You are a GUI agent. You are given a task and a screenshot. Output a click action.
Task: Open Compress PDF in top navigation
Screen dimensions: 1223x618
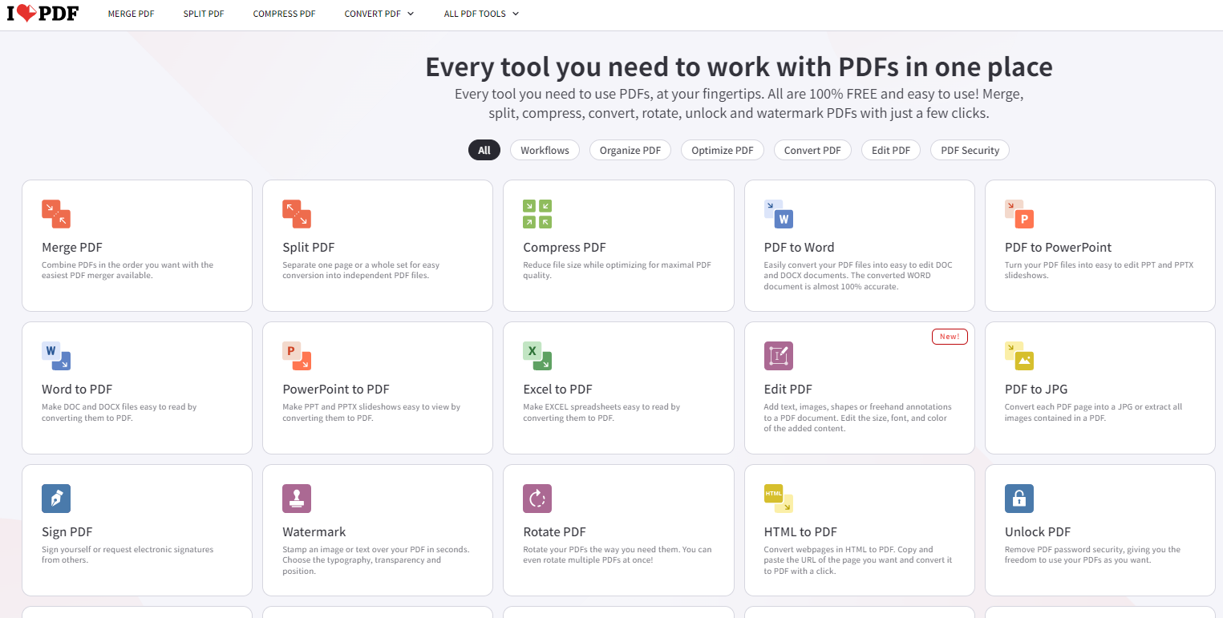tap(284, 14)
